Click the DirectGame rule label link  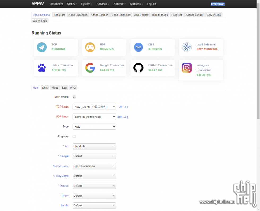61,166
